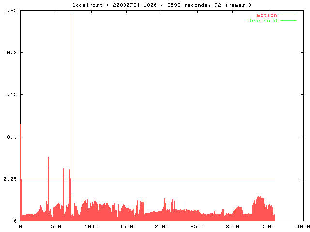Select the "motion" legend label
This screenshot has height=232, width=310.
coord(266,15)
